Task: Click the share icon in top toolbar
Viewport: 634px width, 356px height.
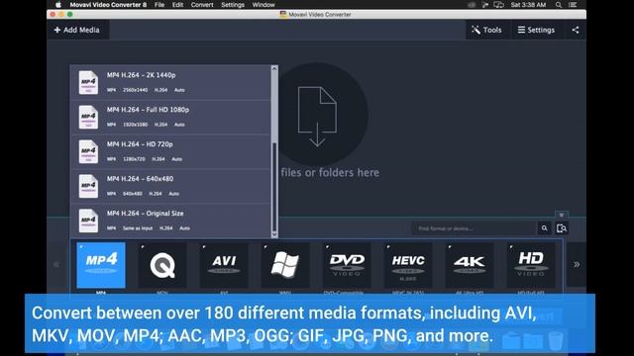Action: coord(576,30)
